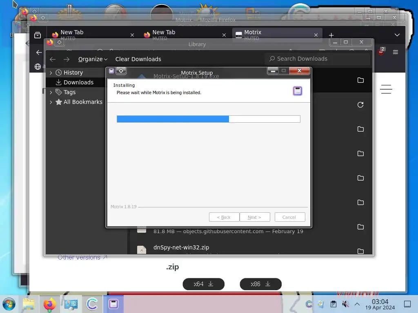
Task: Click the installer progress bar
Action: tap(209, 119)
